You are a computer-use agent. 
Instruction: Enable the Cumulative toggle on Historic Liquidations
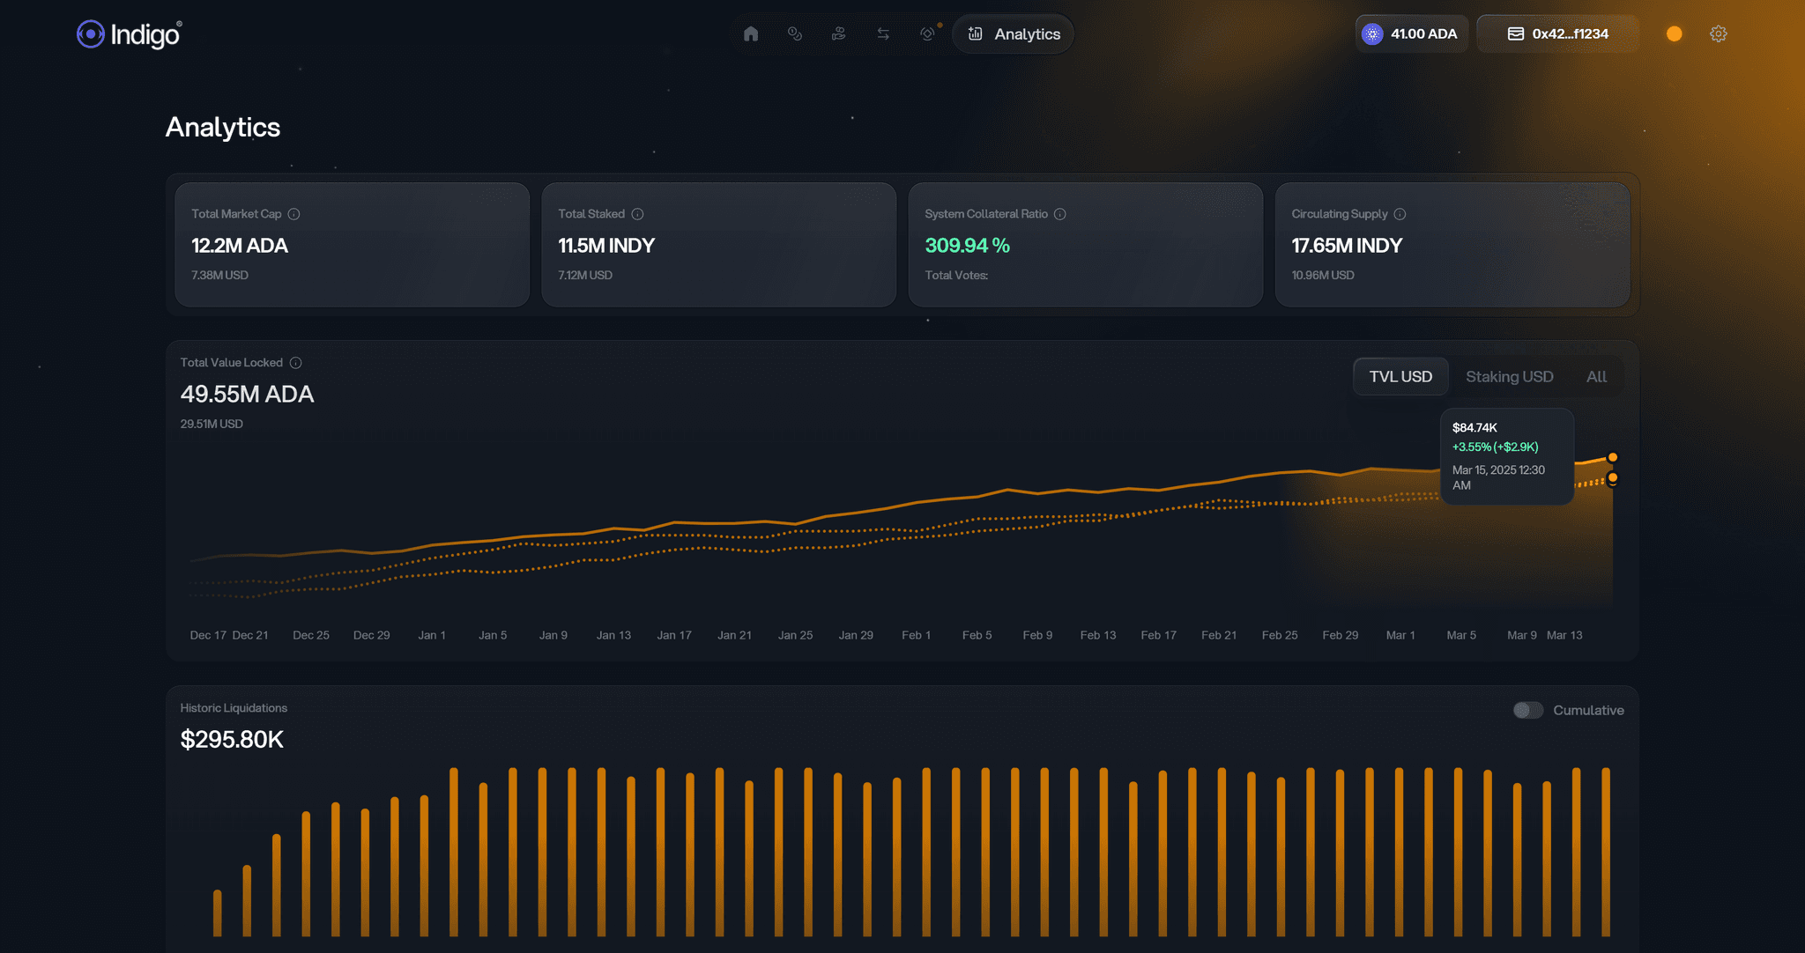(x=1526, y=710)
